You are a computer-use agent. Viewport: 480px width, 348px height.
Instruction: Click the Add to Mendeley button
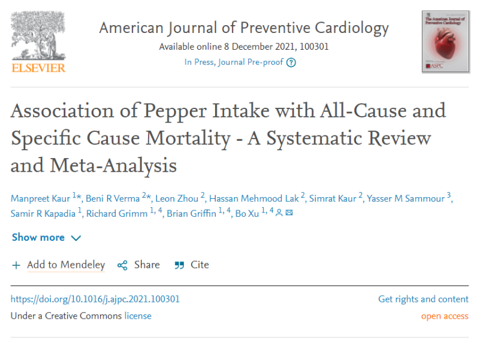click(x=66, y=265)
